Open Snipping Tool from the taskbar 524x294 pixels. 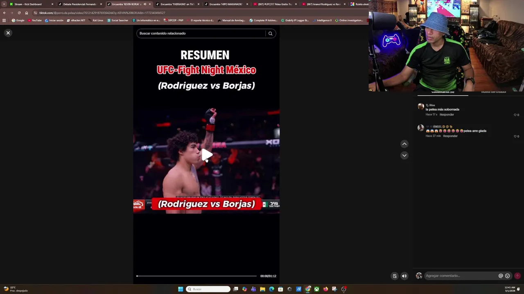(x=334, y=289)
